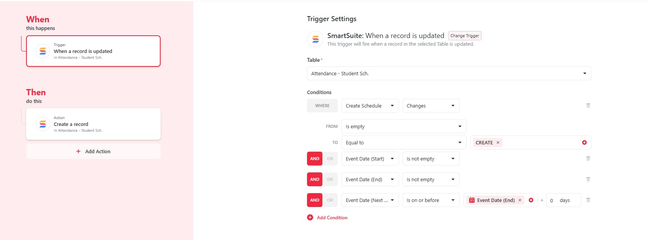Click Add Action button

pos(93,151)
